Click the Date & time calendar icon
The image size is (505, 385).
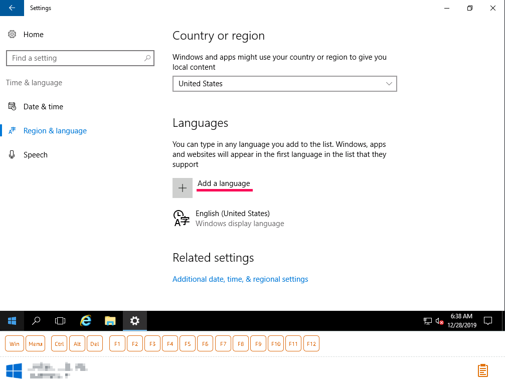point(12,106)
